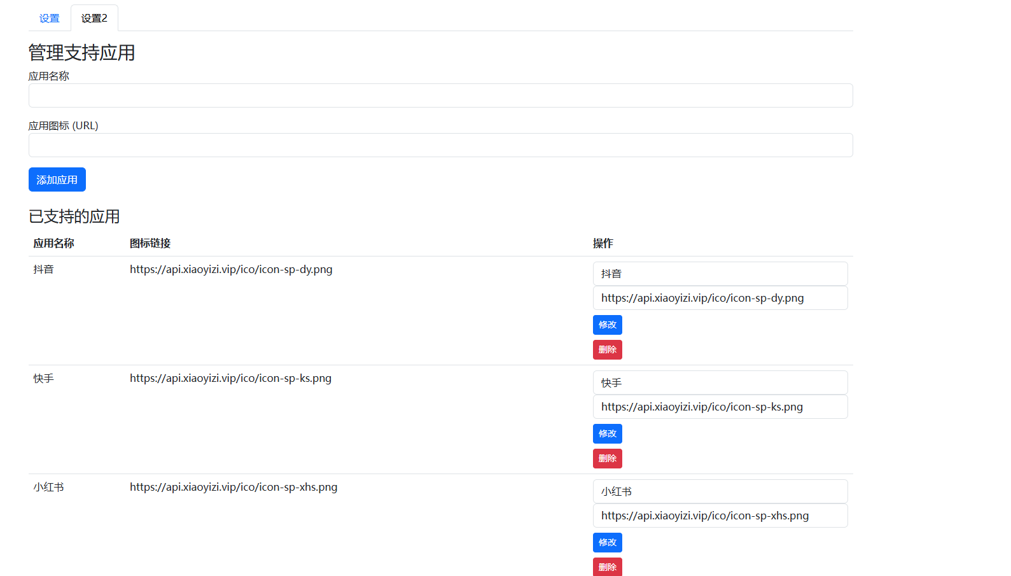This screenshot has width=1011, height=576.
Task: Click 修改 button for 小红书
Action: click(x=607, y=542)
